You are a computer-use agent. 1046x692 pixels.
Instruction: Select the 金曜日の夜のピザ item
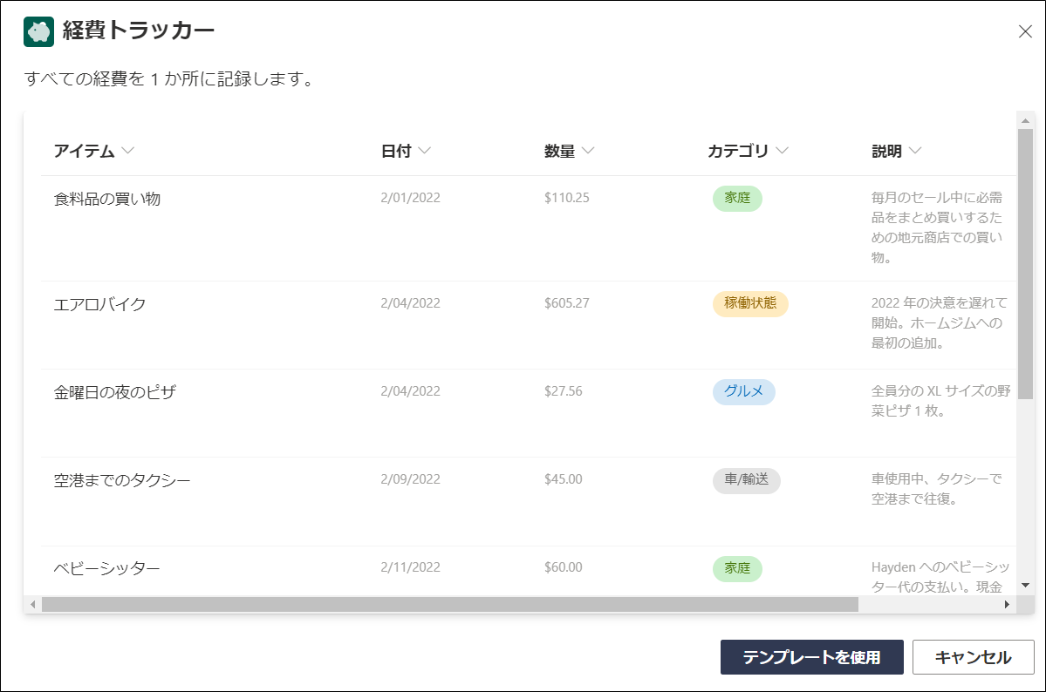coord(115,392)
